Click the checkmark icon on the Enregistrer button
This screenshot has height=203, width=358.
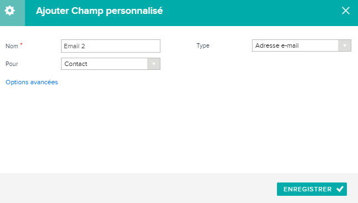340,189
